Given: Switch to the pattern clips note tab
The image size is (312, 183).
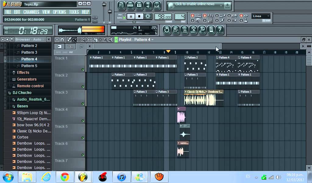Looking at the screenshot, I should (81, 46).
